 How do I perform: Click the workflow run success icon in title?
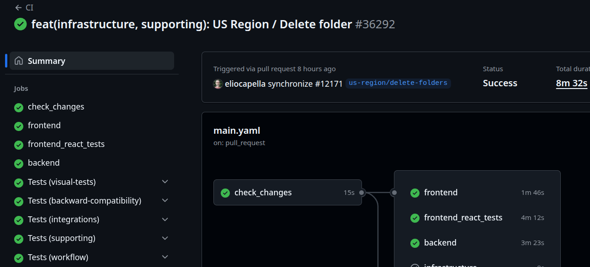tap(21, 24)
